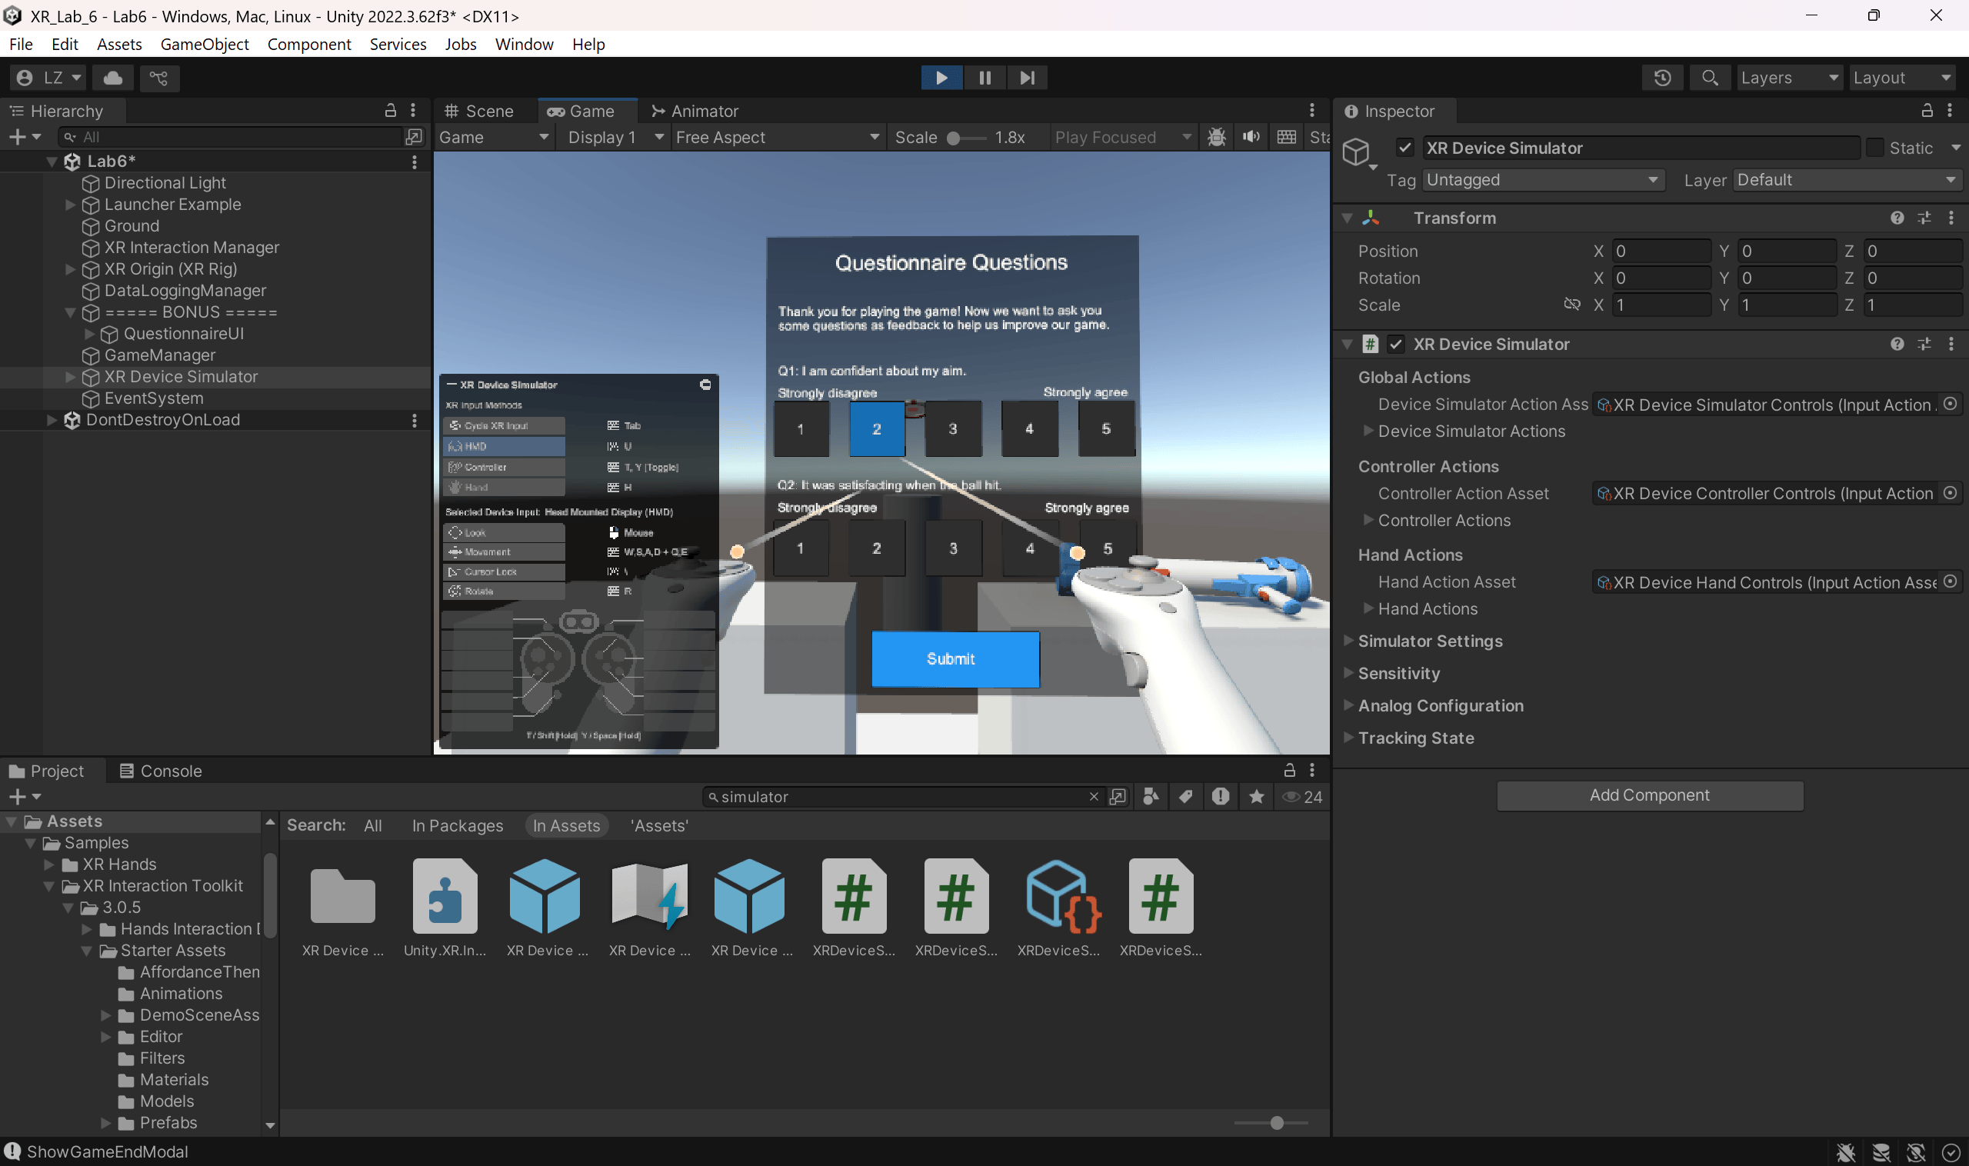The height and width of the screenshot is (1166, 1969).
Task: Mute audio in Game view
Action: (1251, 137)
